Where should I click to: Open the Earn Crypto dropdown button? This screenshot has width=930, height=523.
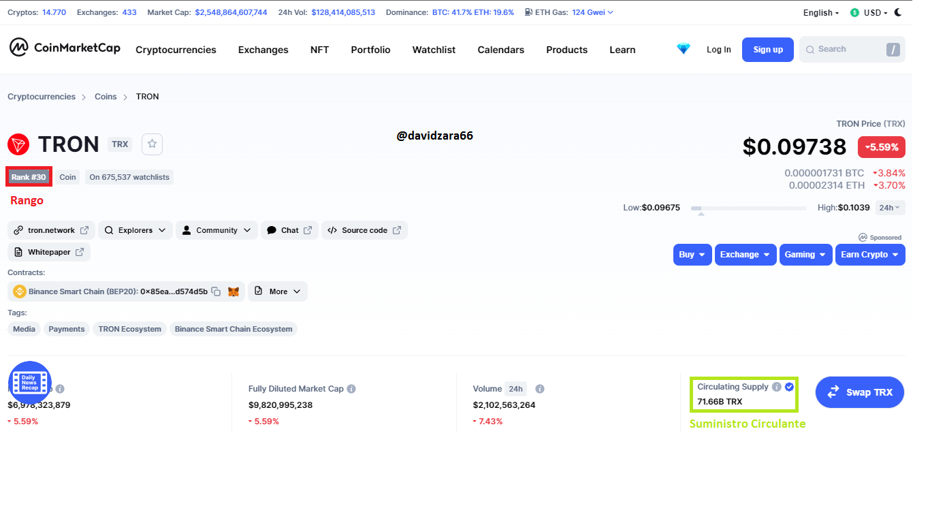pyautogui.click(x=870, y=255)
